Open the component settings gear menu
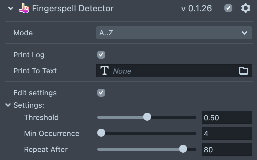 tap(245, 8)
